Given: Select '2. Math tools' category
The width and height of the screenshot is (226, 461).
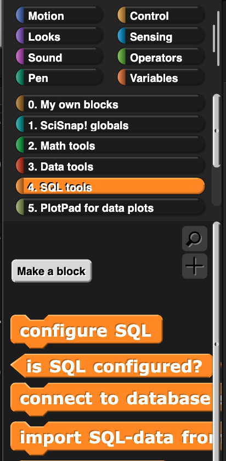Looking at the screenshot, I should pyautogui.click(x=110, y=146).
